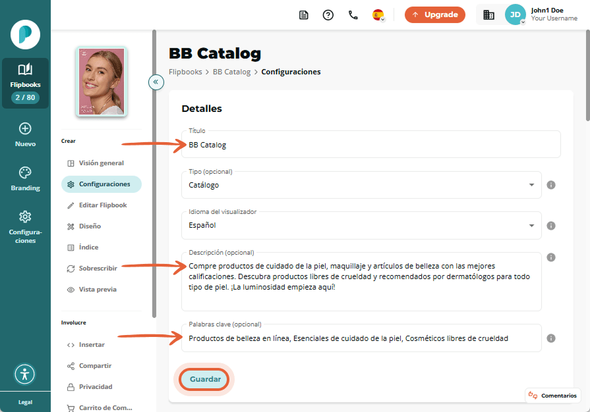Viewport: 590px width, 412px height.
Task: Show info for Descripción field
Action: (551, 257)
